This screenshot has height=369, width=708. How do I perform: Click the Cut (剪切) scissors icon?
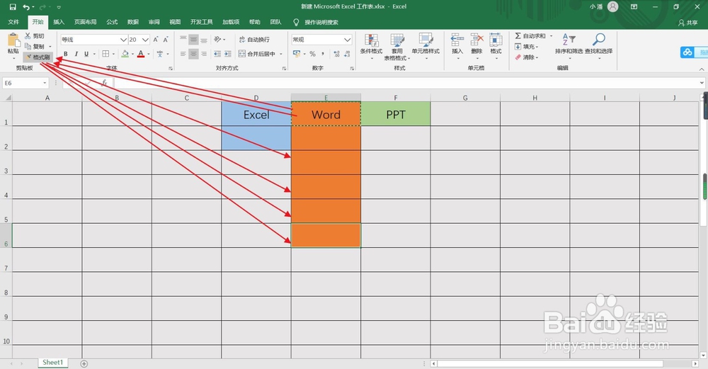[28, 35]
